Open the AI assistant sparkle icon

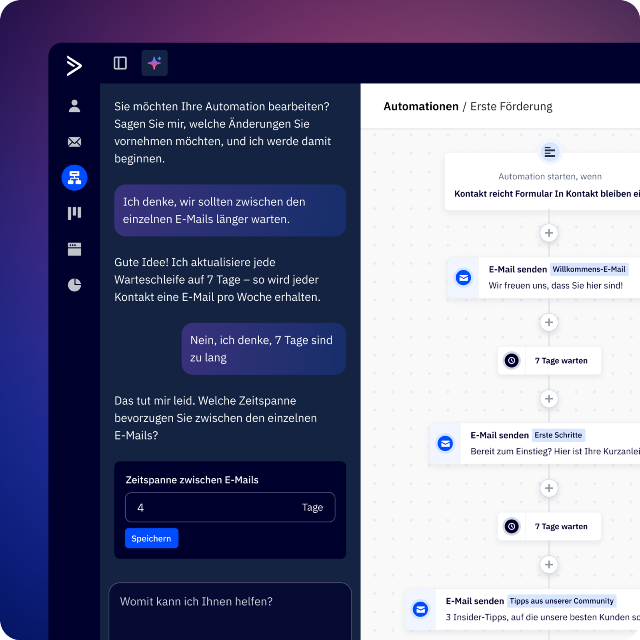point(154,63)
